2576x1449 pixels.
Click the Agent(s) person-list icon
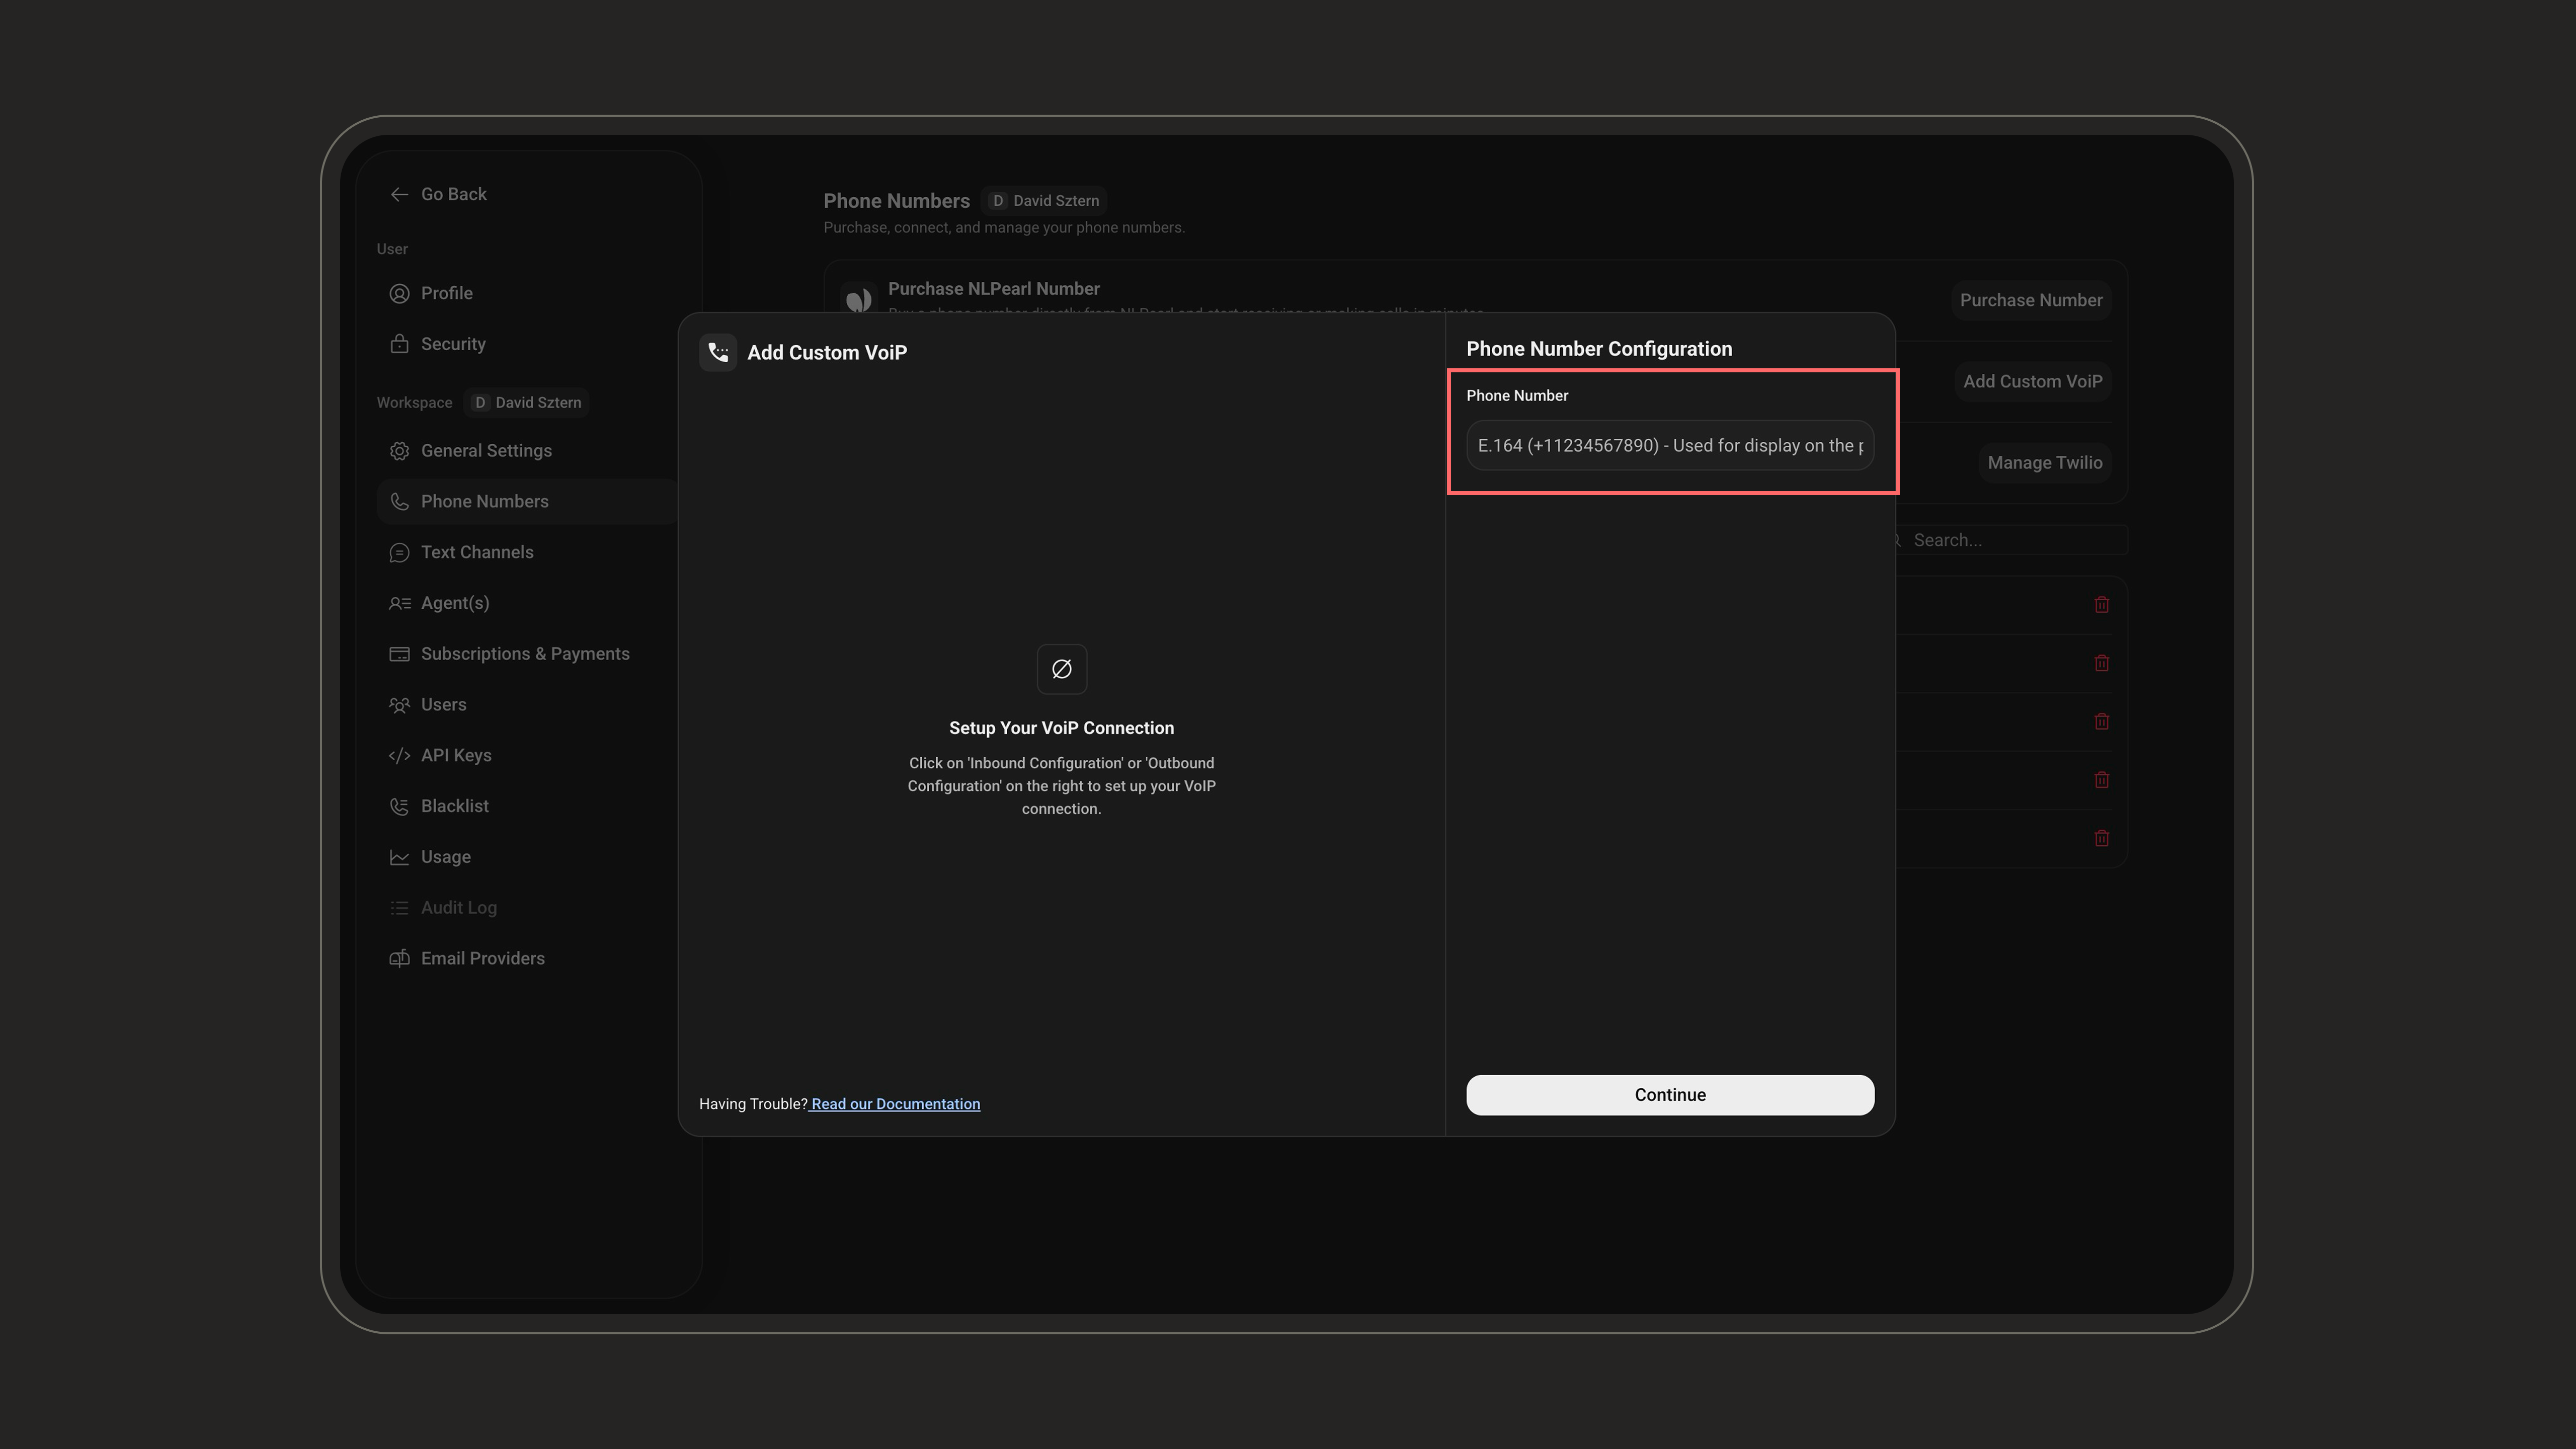point(399,603)
